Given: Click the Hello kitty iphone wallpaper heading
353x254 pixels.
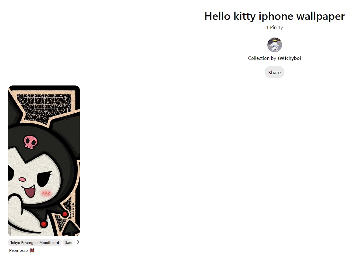Looking at the screenshot, I should coord(274,16).
